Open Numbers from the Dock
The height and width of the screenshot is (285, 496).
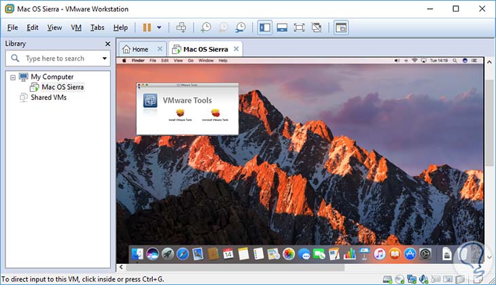(349, 254)
